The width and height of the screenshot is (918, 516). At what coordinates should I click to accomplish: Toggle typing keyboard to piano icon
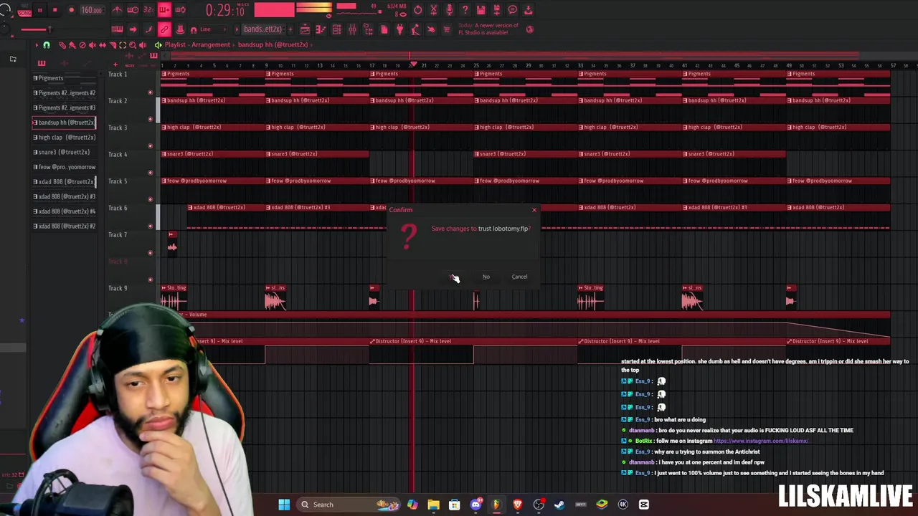[x=117, y=29]
